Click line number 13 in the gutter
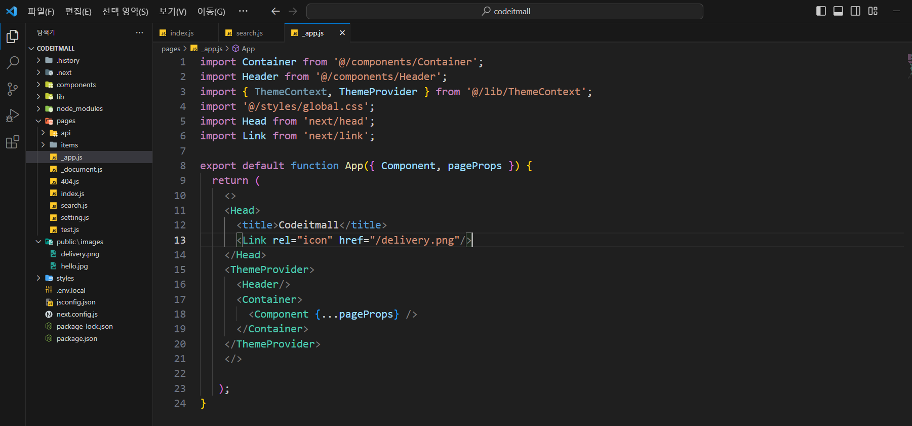 [x=180, y=240]
